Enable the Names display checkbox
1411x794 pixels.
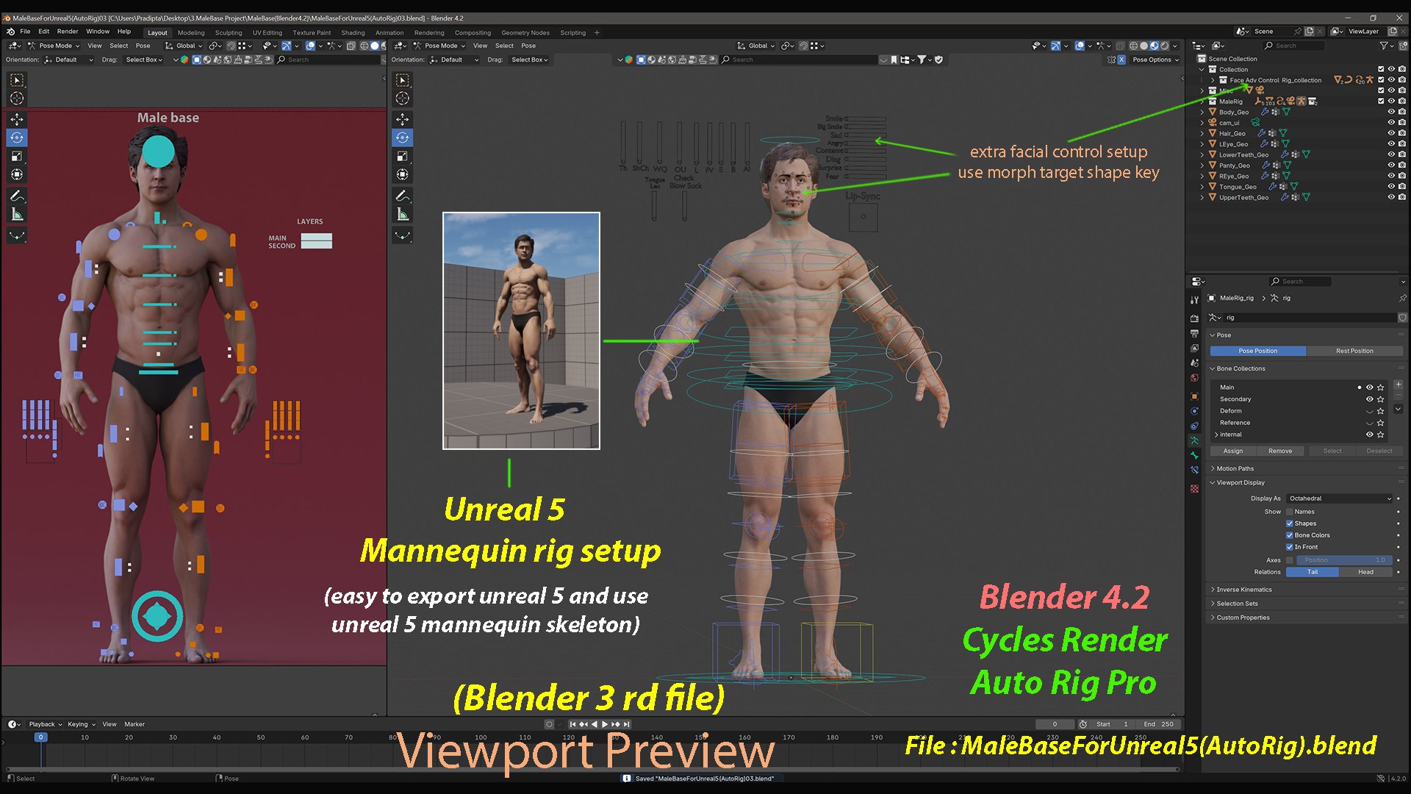point(1290,512)
